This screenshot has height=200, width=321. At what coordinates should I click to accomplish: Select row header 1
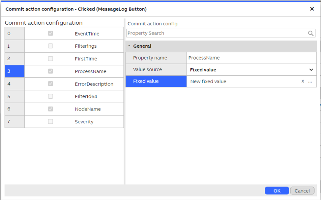(15, 46)
